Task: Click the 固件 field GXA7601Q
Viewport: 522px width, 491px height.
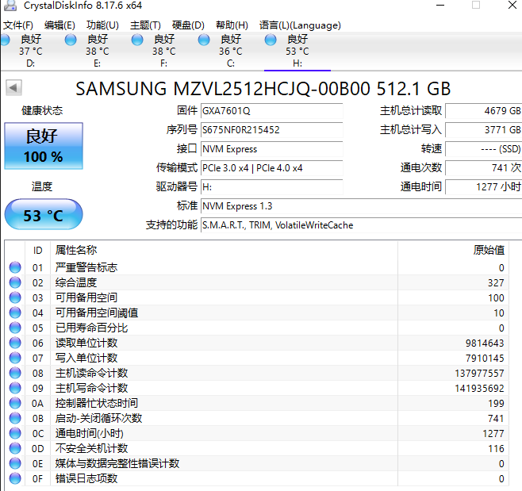Action: click(271, 110)
